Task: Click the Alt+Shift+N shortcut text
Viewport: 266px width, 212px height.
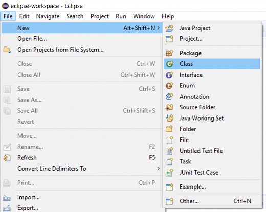Action: tap(139, 28)
